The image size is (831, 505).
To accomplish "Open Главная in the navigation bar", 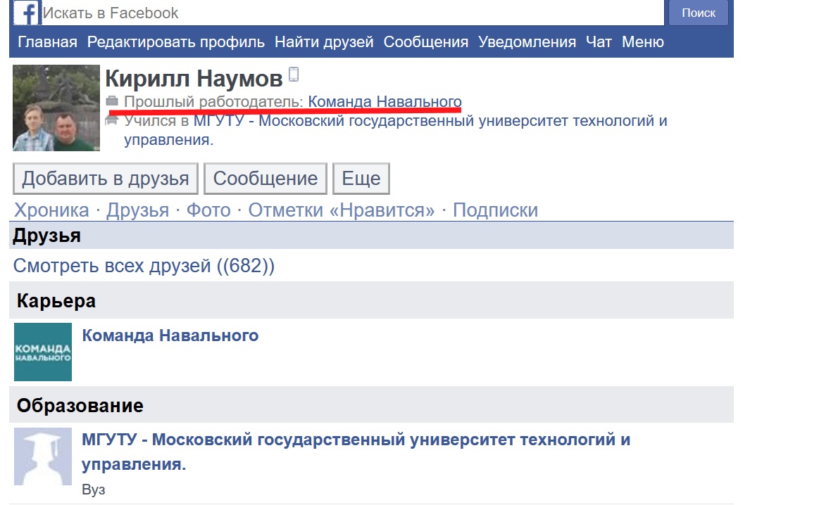I will 47,42.
